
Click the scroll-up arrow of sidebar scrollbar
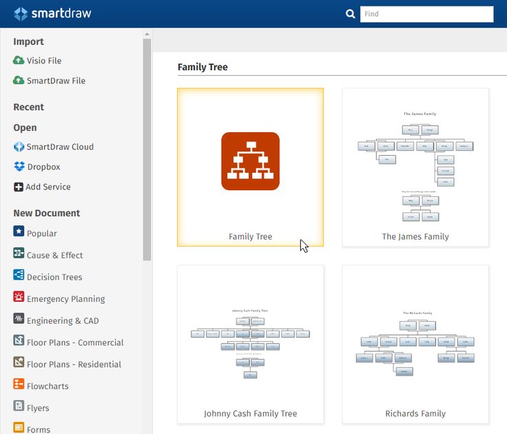[147, 34]
